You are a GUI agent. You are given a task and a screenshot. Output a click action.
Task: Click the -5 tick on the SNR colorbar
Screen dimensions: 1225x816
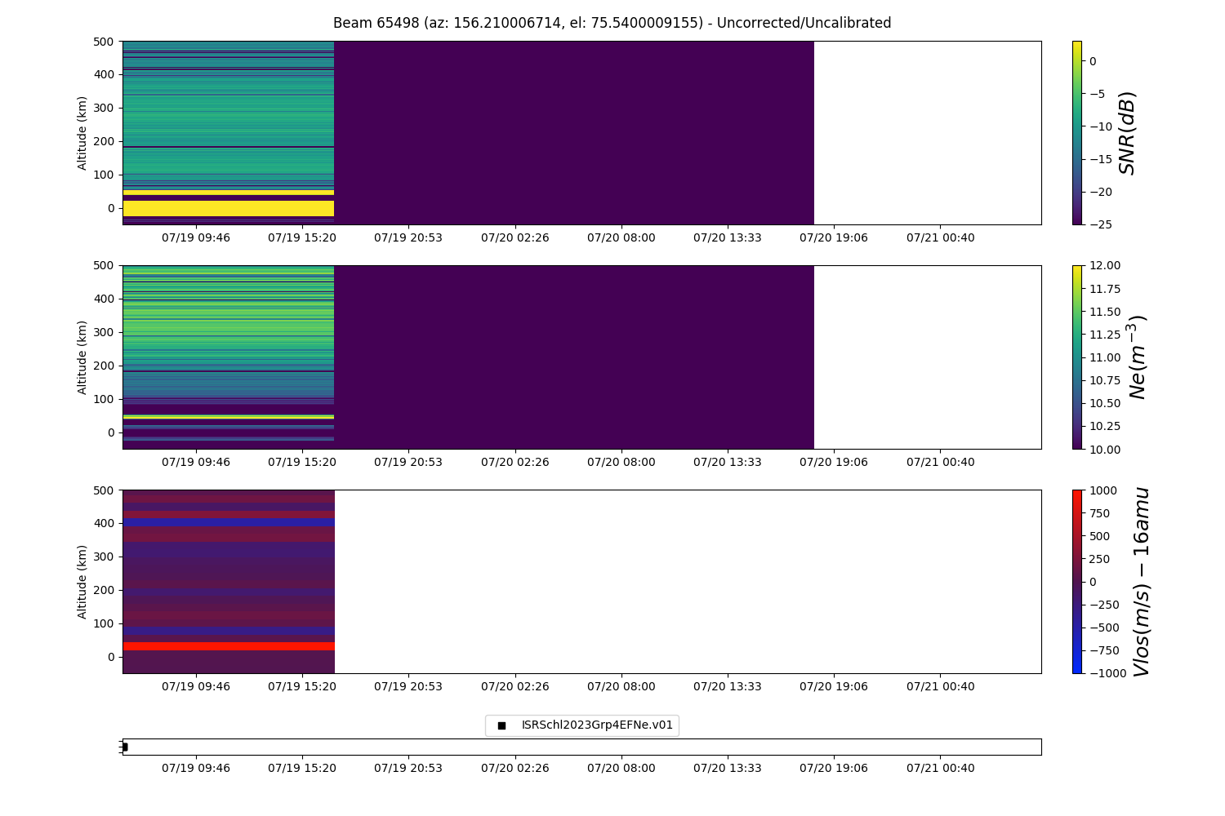(1096, 94)
